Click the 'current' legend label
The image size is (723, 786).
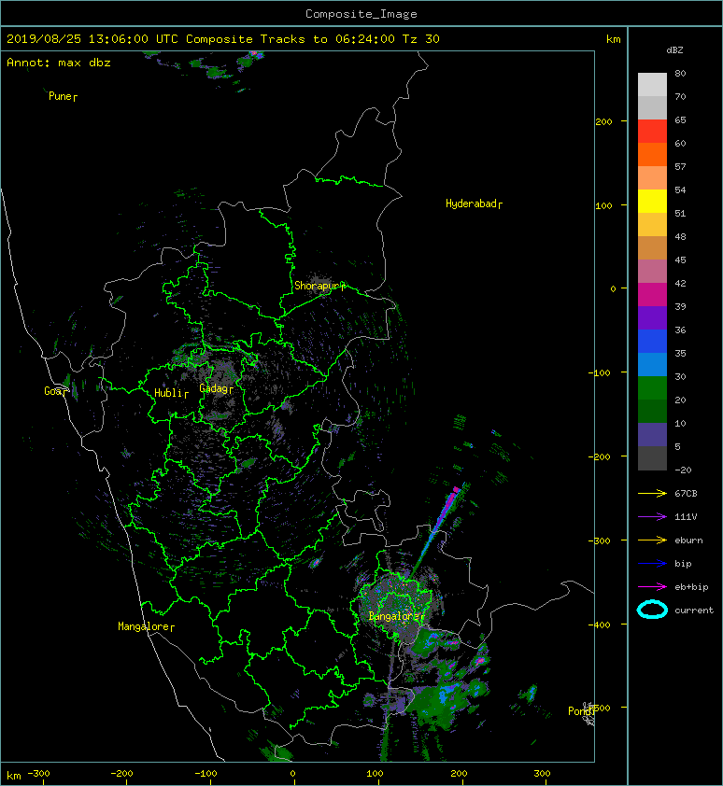694,611
